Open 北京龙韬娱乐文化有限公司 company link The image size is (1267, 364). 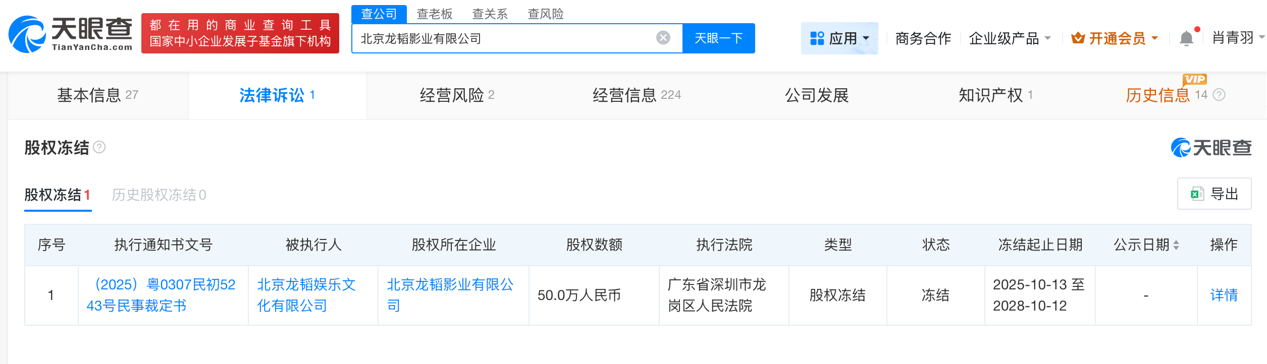(x=306, y=295)
